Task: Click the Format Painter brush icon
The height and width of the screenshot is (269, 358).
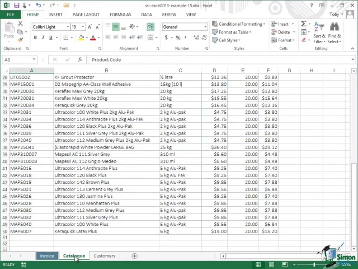Action: [20, 40]
